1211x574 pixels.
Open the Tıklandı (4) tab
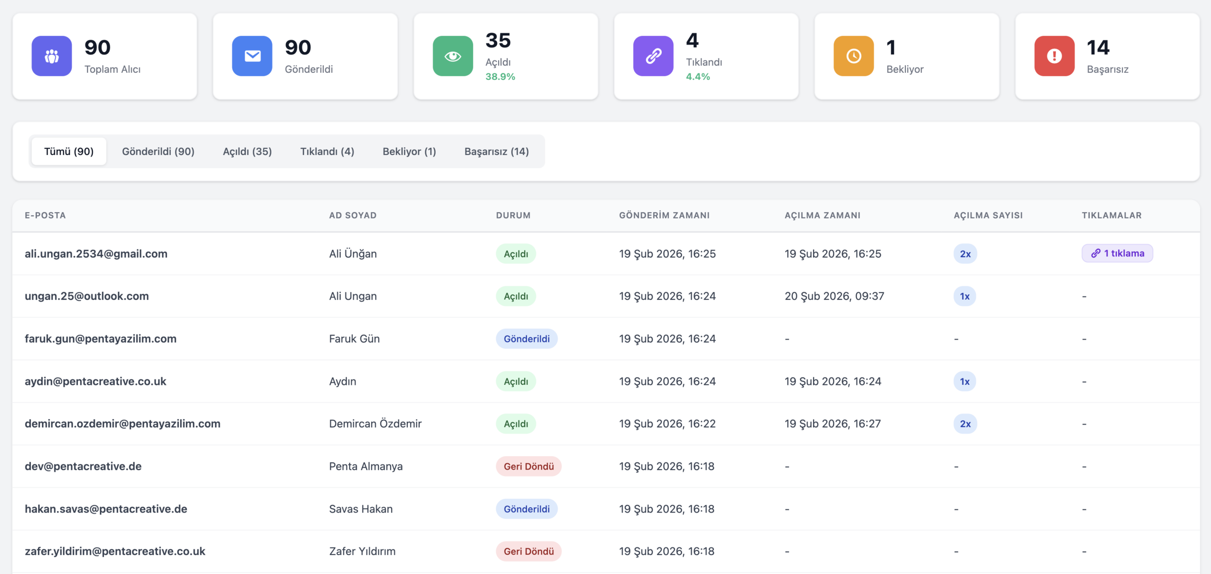coord(327,151)
